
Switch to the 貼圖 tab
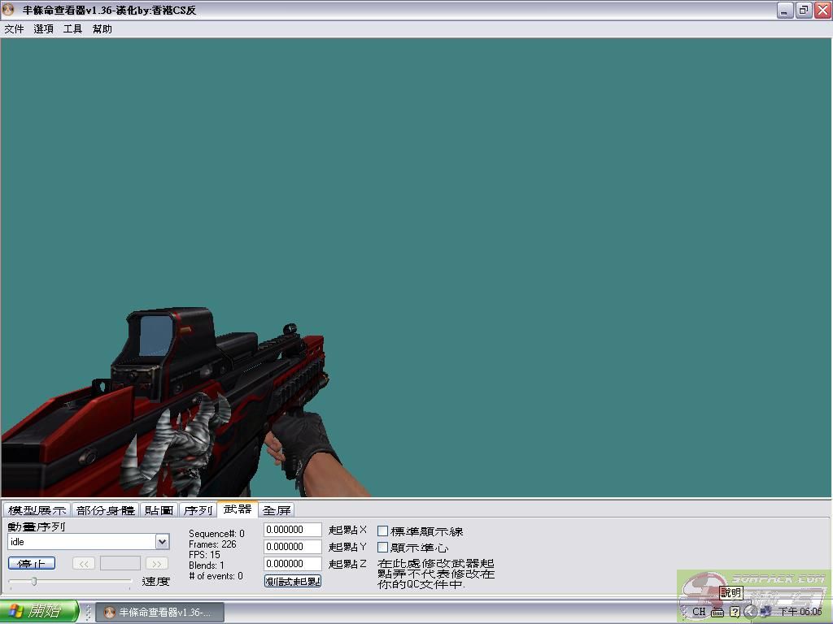(159, 510)
